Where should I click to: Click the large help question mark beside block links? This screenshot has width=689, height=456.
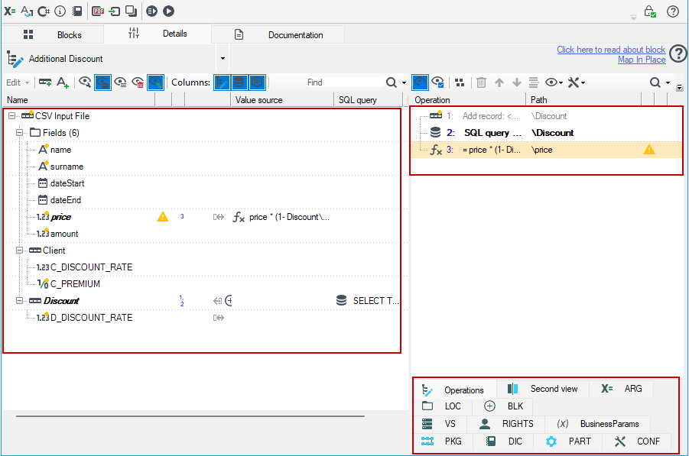pos(679,53)
